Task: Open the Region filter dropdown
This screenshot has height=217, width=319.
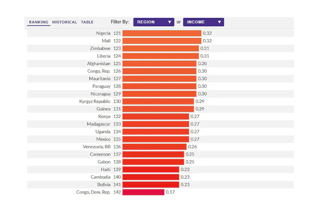Action: pyautogui.click(x=153, y=22)
